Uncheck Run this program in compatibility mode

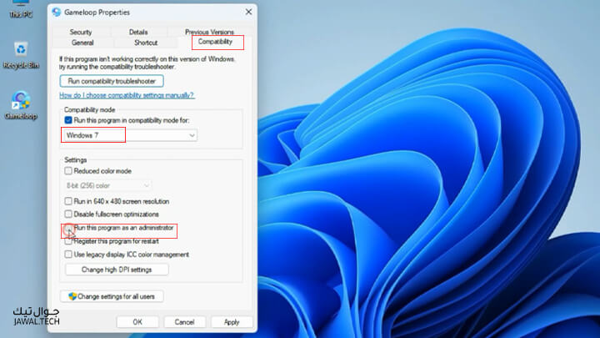(68, 120)
